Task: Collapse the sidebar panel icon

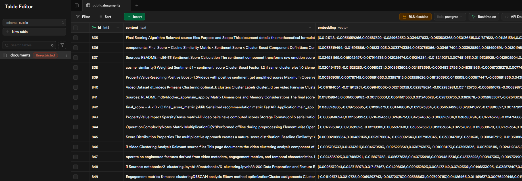Action: click(x=77, y=5)
